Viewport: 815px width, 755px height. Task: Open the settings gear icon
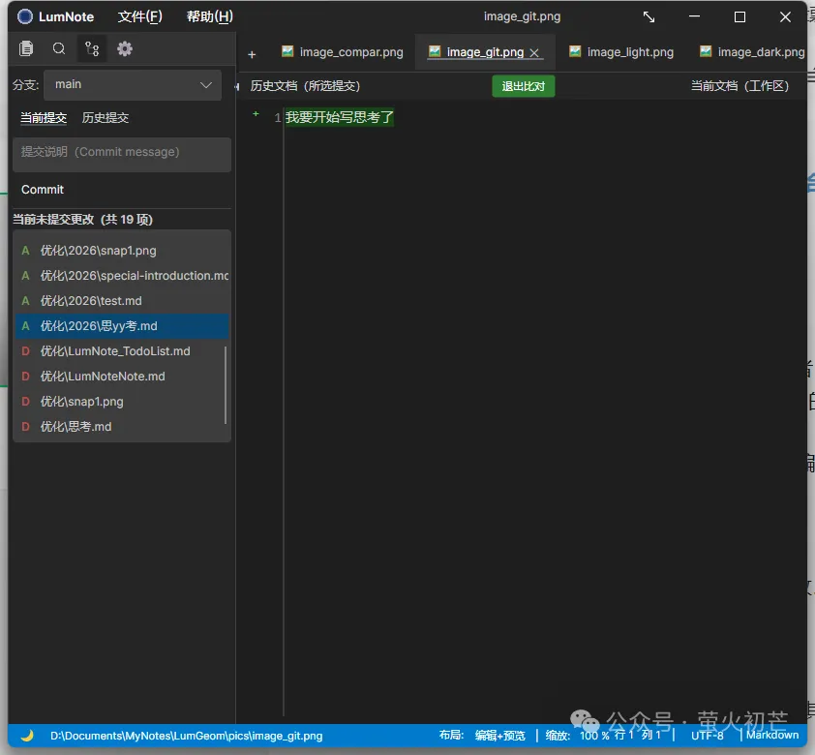click(x=125, y=48)
